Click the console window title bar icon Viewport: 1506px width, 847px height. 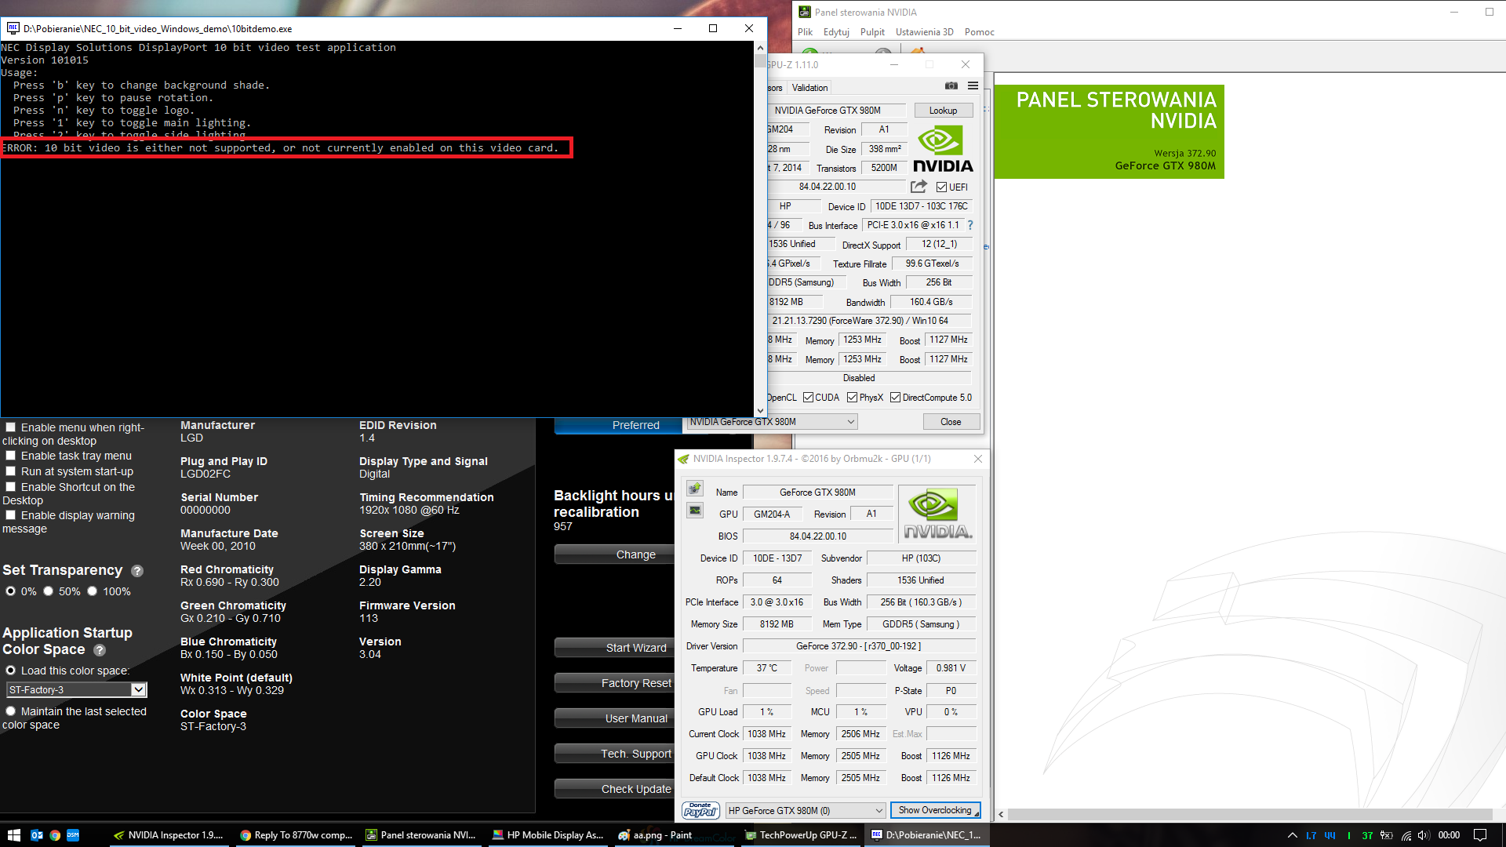[13, 28]
